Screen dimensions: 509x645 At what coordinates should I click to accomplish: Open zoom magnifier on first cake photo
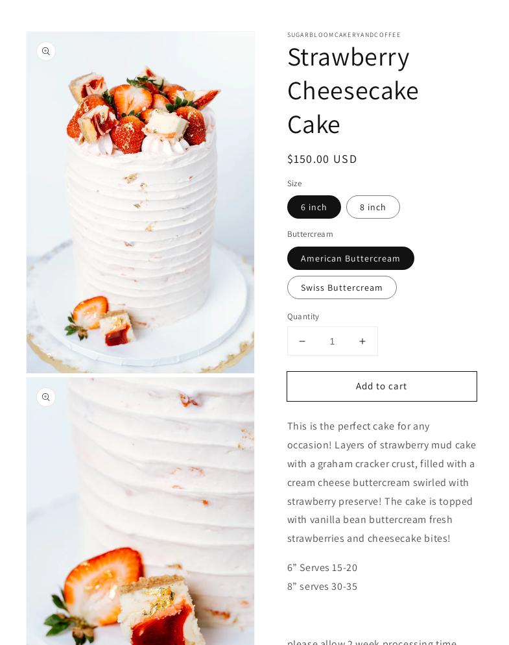[45, 51]
